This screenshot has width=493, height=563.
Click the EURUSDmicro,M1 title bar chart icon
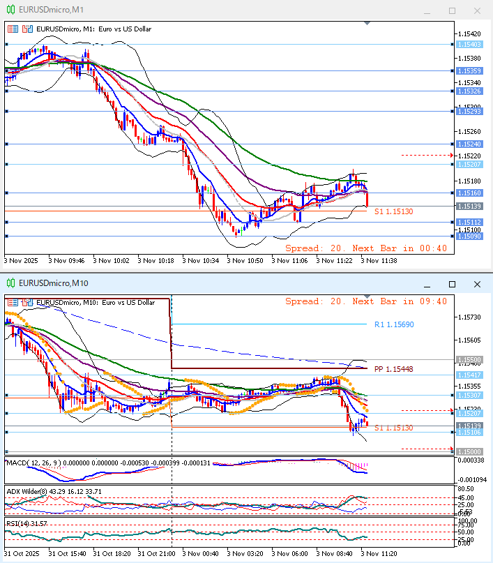pyautogui.click(x=10, y=10)
